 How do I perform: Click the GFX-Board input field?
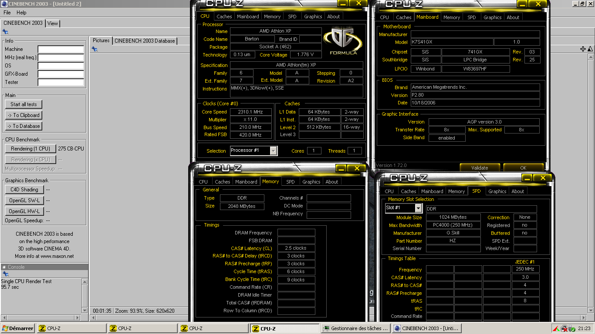(61, 74)
